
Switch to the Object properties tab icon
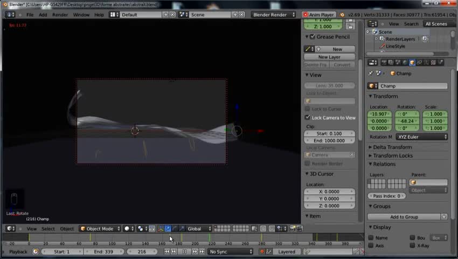click(x=412, y=63)
